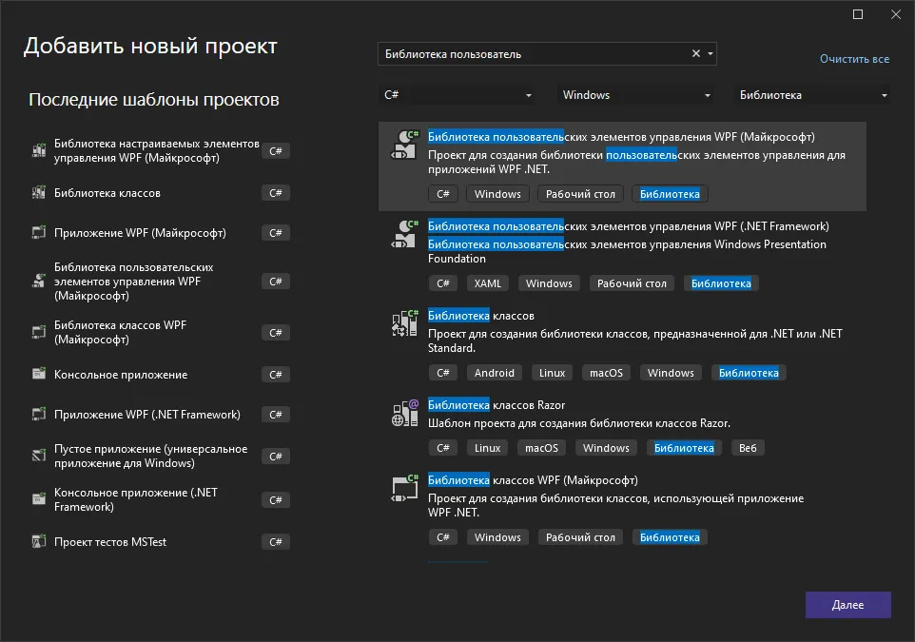Viewport: 915px width, 642px height.
Task: Click the 'Консольное приложение' template icon
Action: (38, 374)
